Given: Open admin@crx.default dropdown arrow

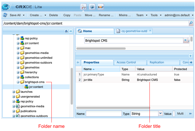Looking at the screenshot, I should tap(193, 15).
